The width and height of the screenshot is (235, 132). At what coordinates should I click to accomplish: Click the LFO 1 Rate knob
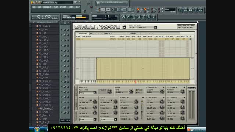tap(95, 102)
